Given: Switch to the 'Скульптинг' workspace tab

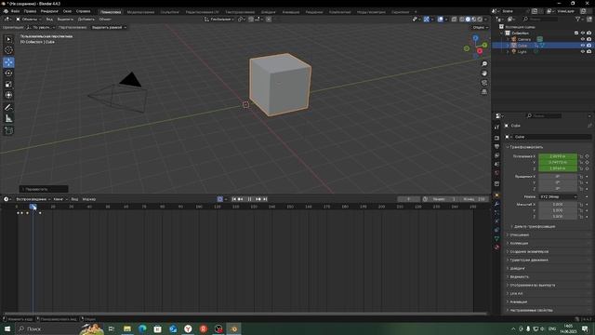Looking at the screenshot, I should point(169,12).
